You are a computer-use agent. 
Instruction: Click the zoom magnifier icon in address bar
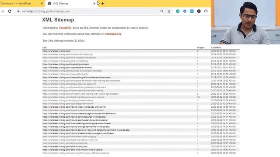162,11
